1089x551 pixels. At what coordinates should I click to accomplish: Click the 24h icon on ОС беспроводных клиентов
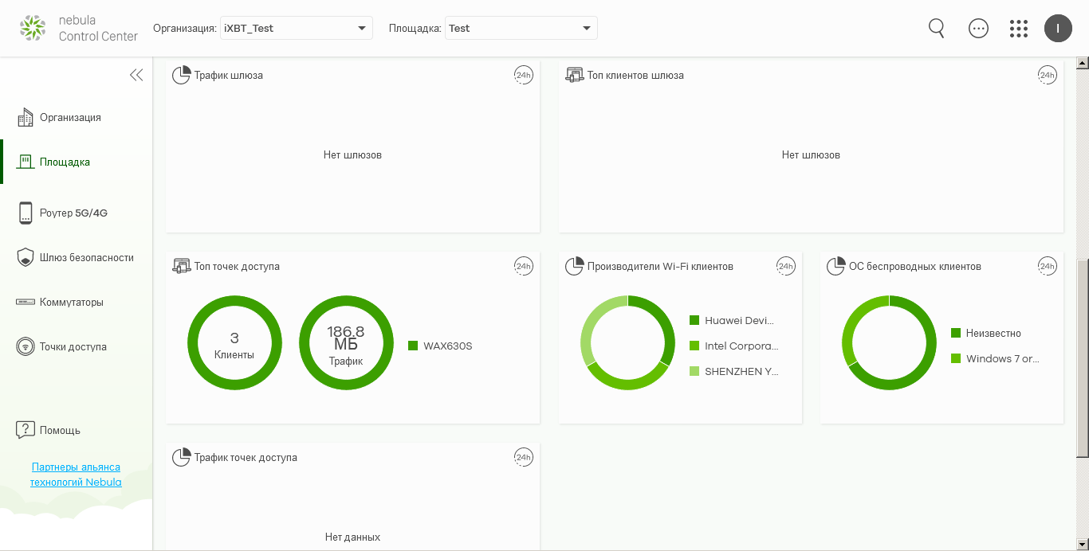point(1047,267)
